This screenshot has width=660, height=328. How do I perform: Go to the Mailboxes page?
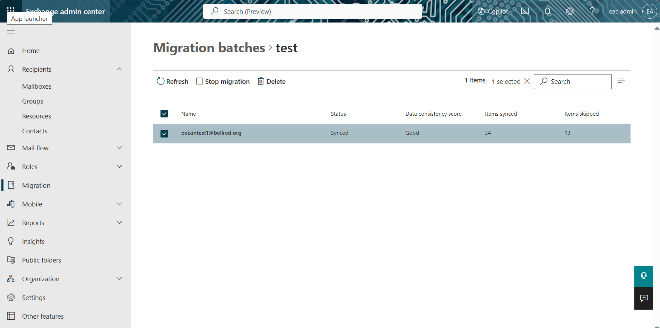pyautogui.click(x=37, y=86)
